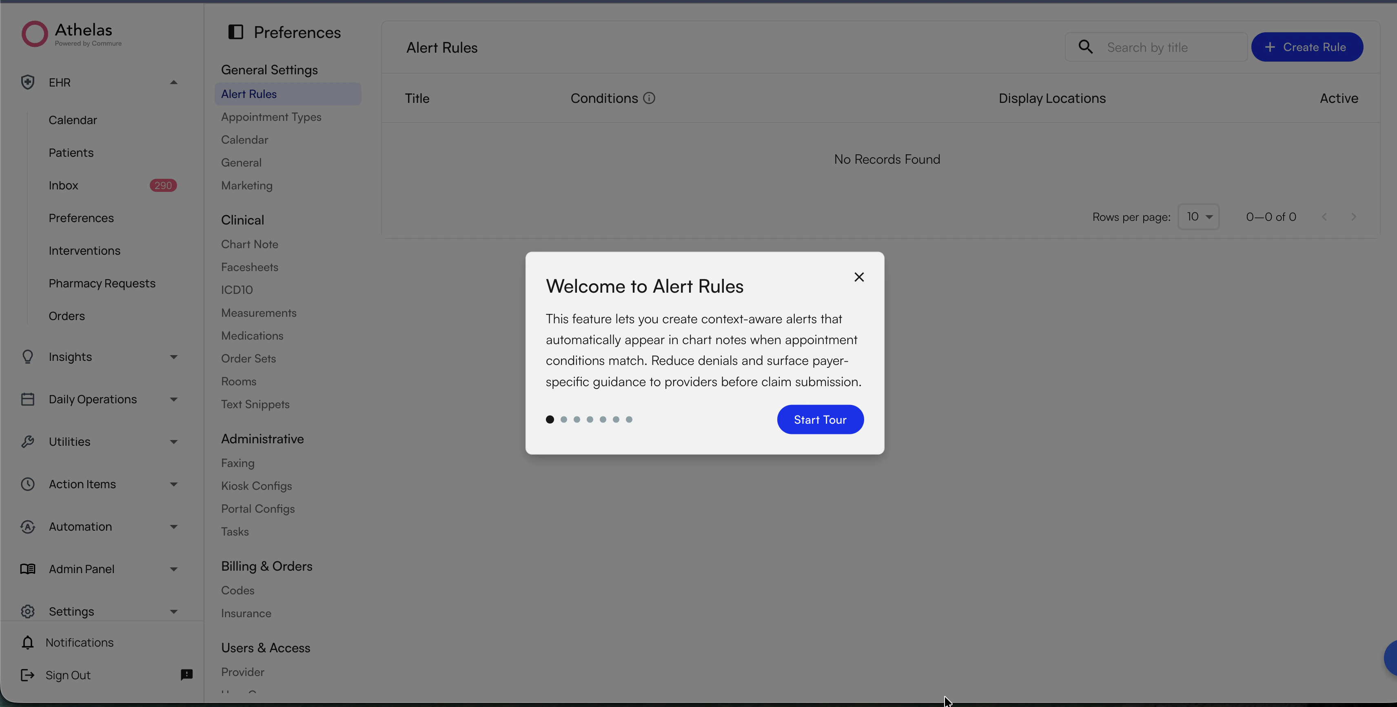This screenshot has width=1397, height=707.
Task: Click the EHR shield icon in sidebar
Action: tap(27, 82)
